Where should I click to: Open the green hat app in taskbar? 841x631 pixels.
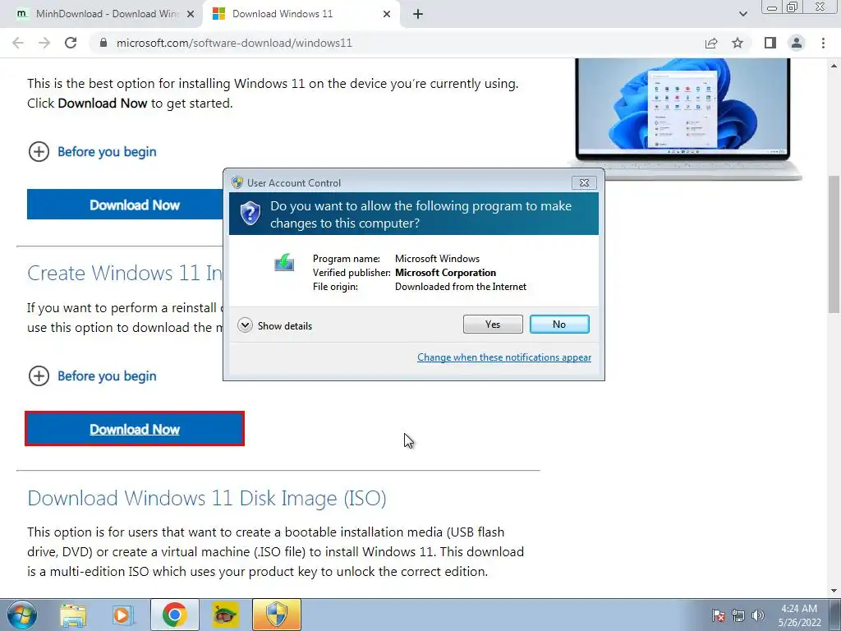coord(225,615)
